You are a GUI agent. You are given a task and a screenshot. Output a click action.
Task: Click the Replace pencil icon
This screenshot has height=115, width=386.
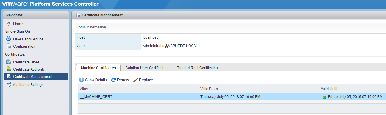pos(135,80)
